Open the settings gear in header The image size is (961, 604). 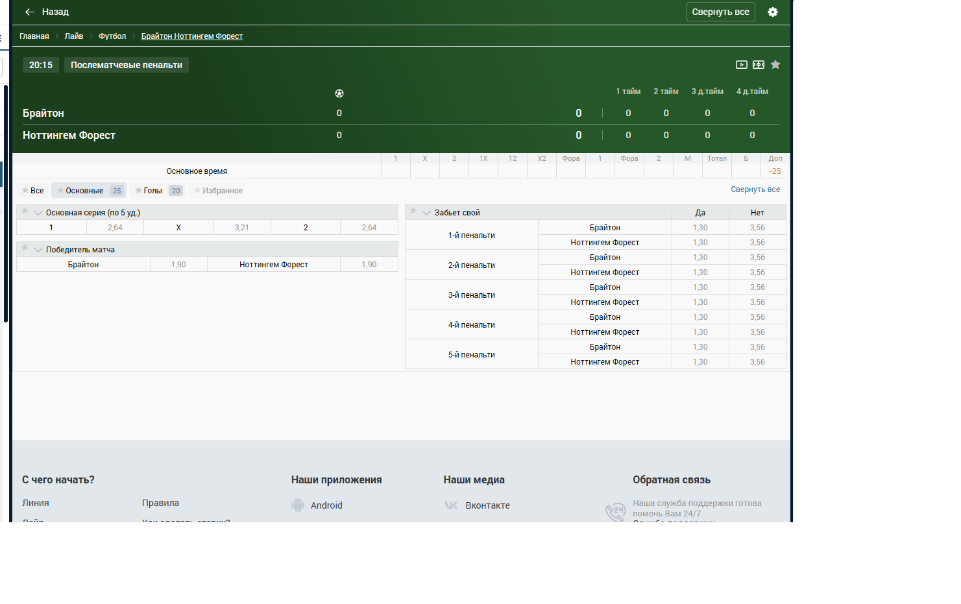pyautogui.click(x=772, y=12)
